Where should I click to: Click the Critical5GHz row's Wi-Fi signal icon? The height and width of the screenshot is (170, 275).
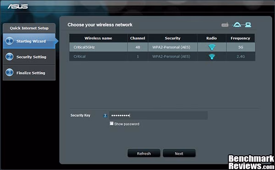tap(212, 47)
